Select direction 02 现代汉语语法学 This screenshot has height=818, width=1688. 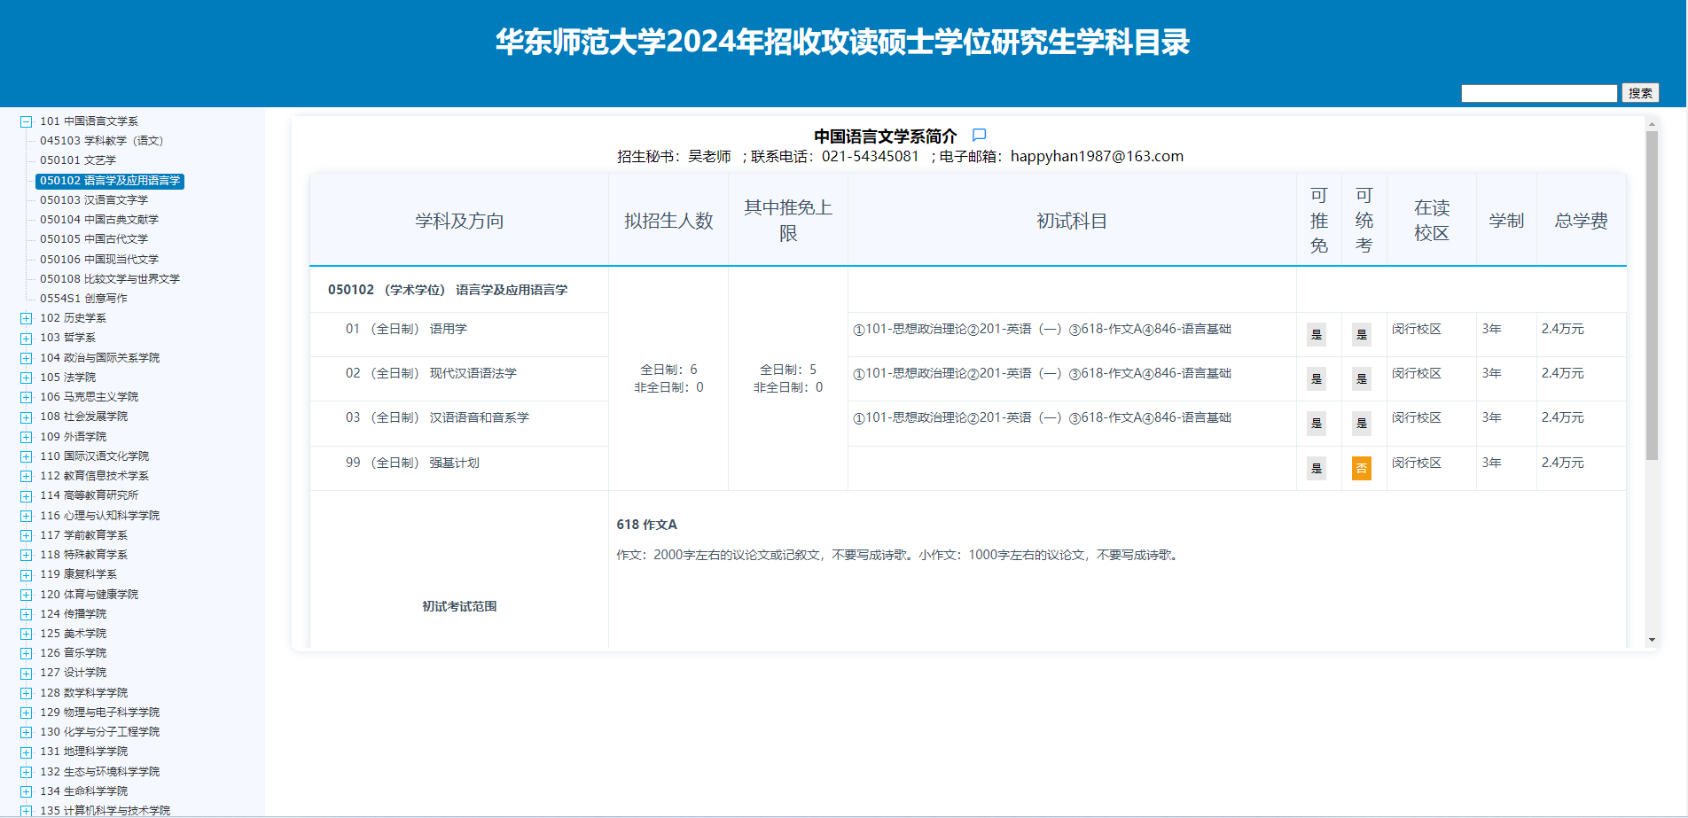pyautogui.click(x=431, y=373)
